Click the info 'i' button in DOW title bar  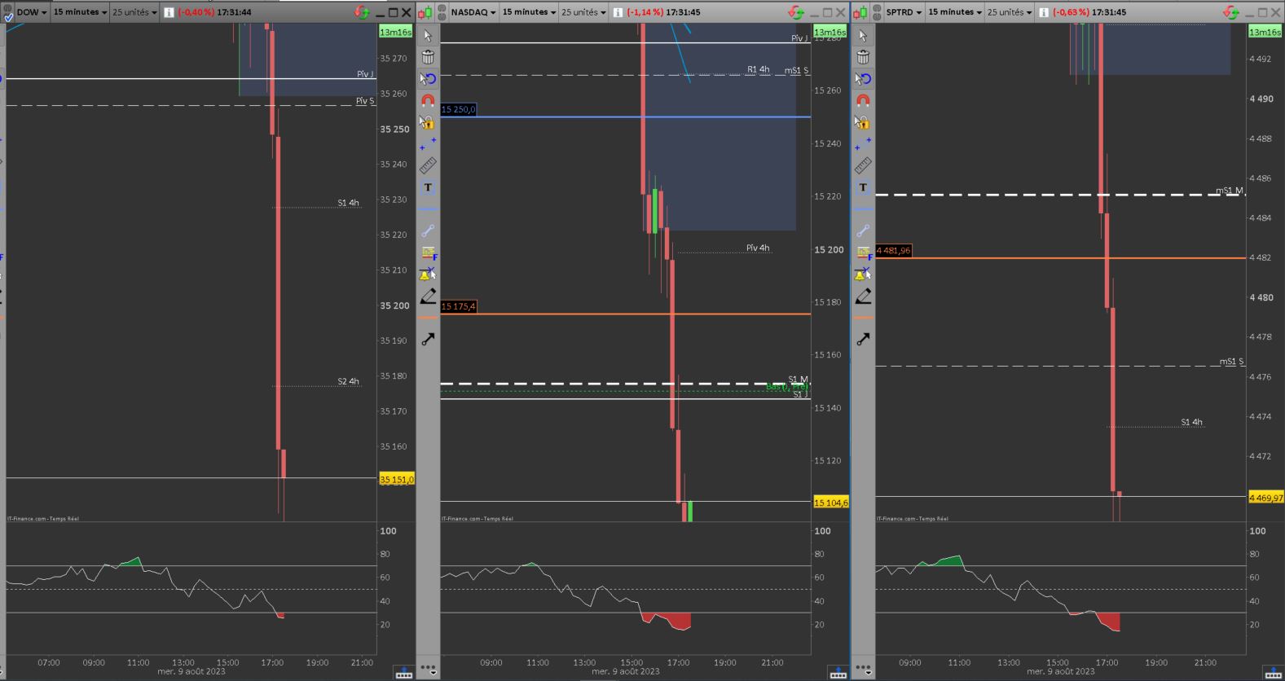pyautogui.click(x=169, y=12)
